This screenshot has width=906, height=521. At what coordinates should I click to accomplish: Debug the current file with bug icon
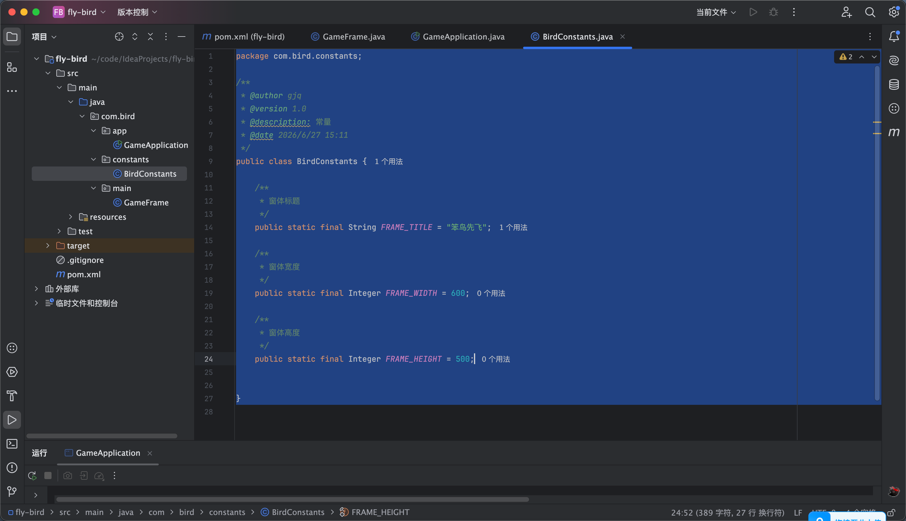click(x=773, y=12)
